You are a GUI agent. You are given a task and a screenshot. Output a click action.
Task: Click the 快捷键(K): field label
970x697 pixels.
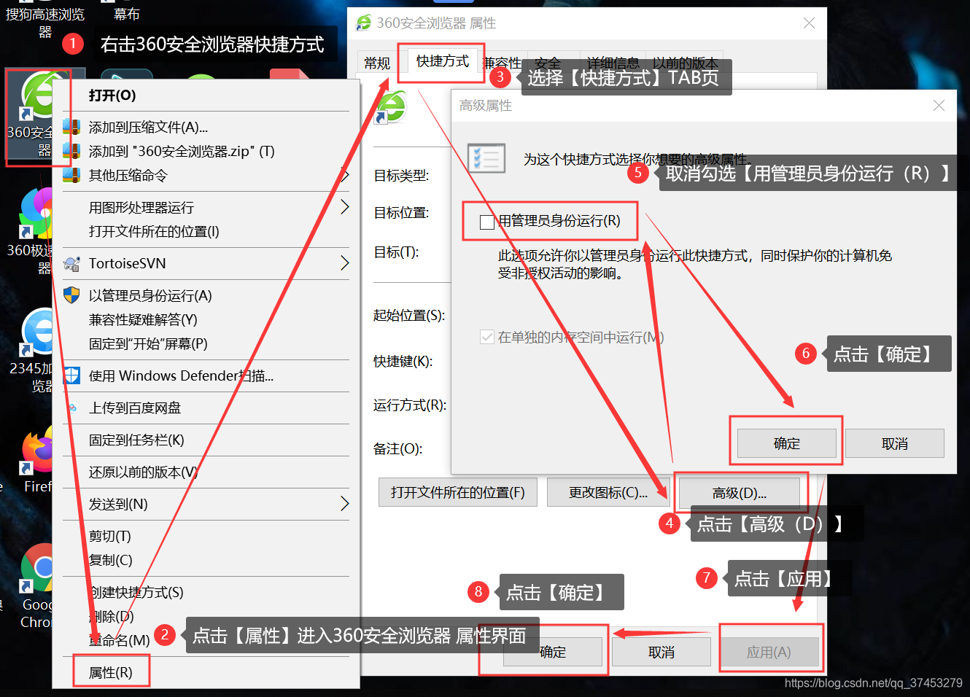(x=403, y=362)
